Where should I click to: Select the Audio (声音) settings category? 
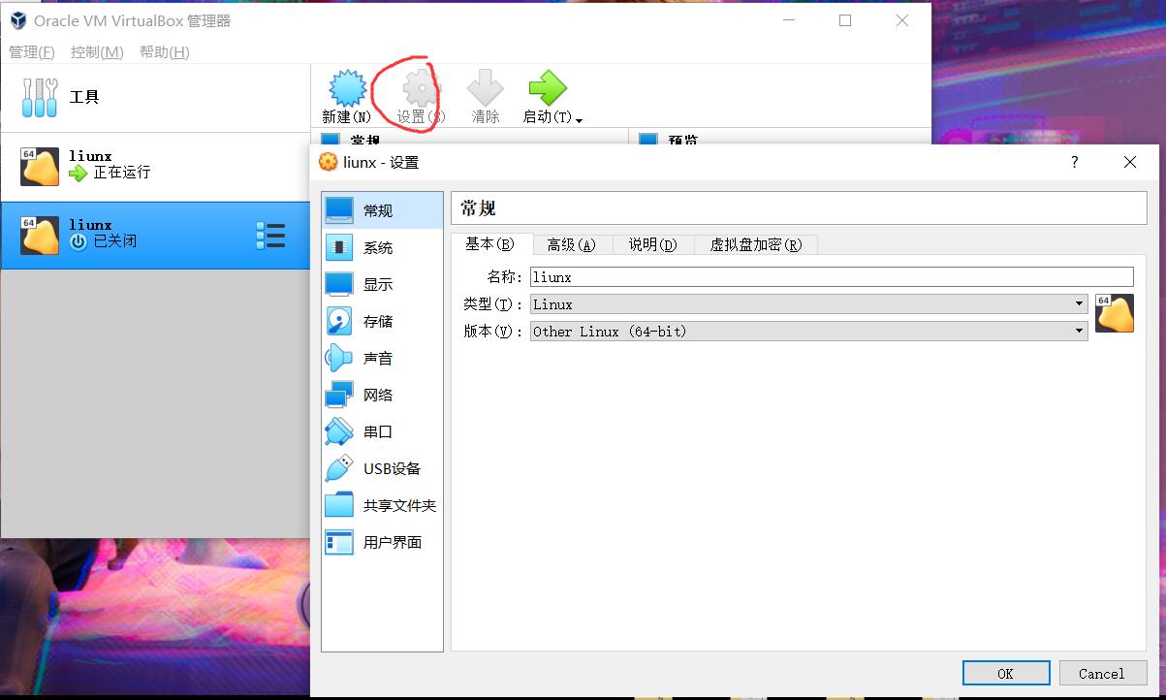[x=383, y=358]
